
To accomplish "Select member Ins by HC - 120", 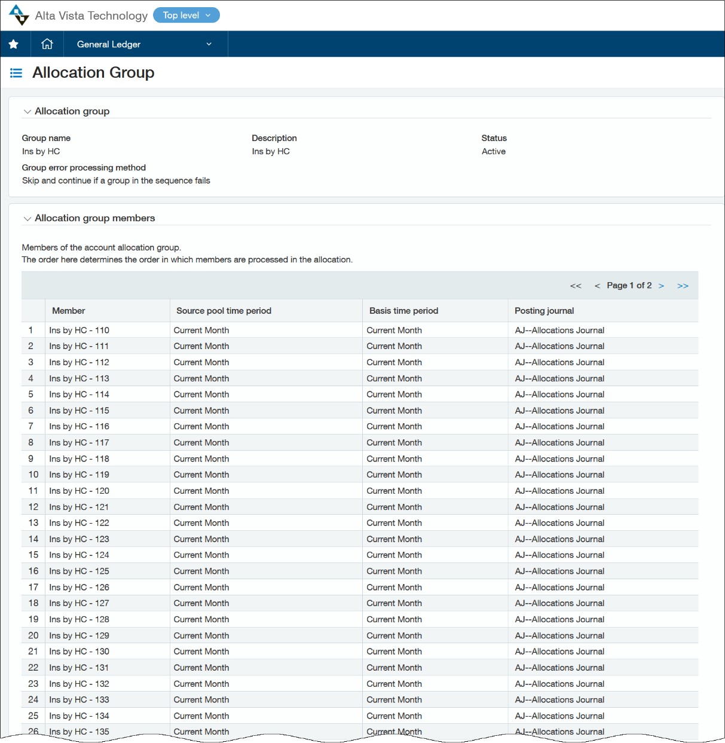I will pyautogui.click(x=79, y=491).
